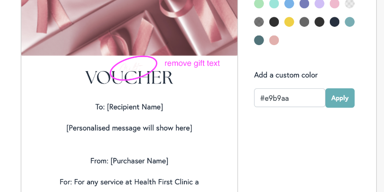Click the 'For any service' description line

(129, 182)
